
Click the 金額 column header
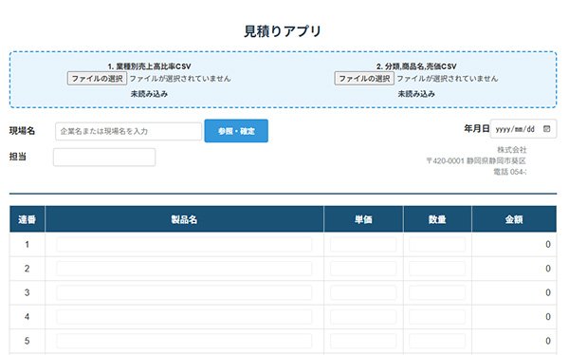[514, 219]
